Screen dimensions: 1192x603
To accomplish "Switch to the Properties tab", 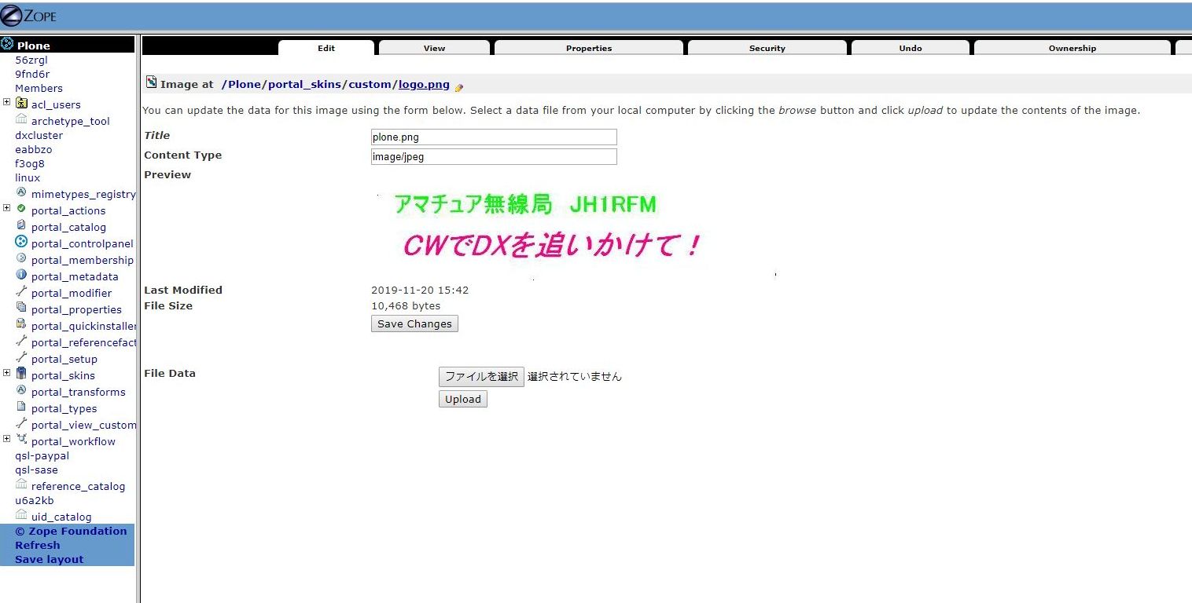I will coord(588,48).
